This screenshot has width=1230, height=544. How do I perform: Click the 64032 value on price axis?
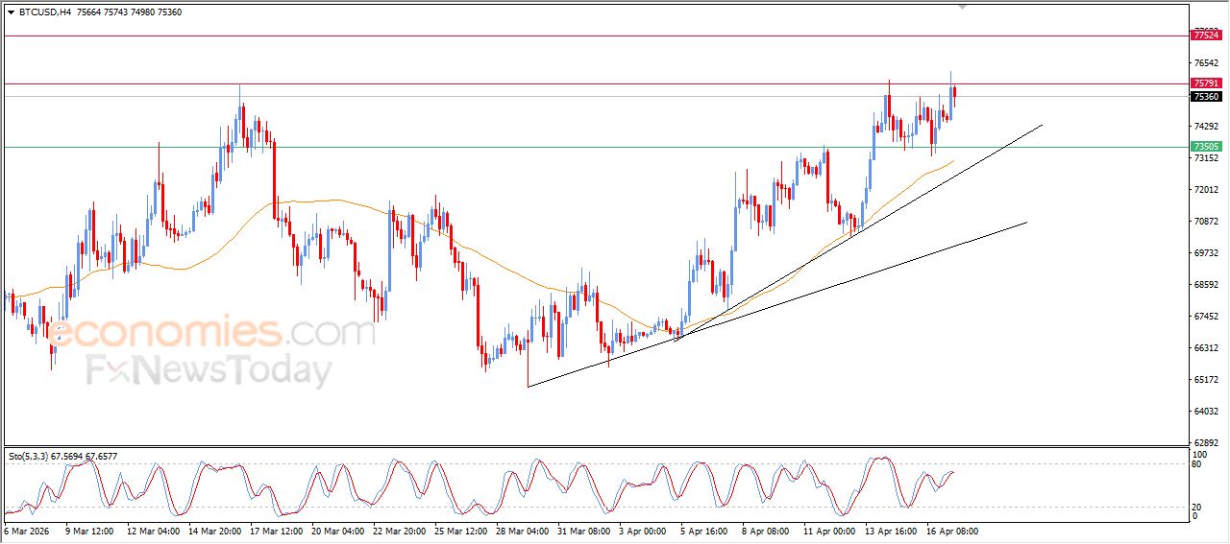point(1205,412)
